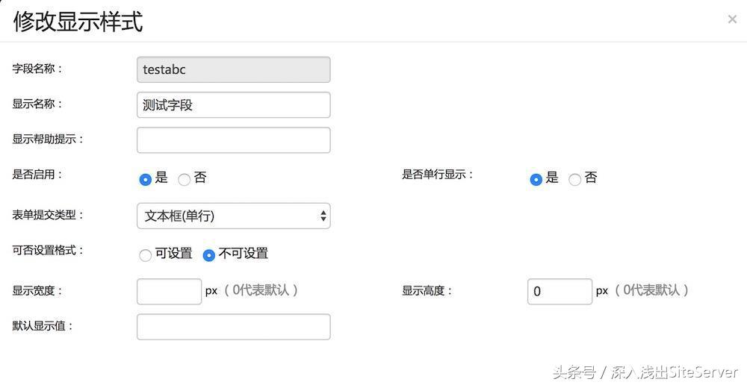Screen dimensions: 747x385
Task: Click the 0代表默认 hint next to 显示高度
Action: click(651, 289)
